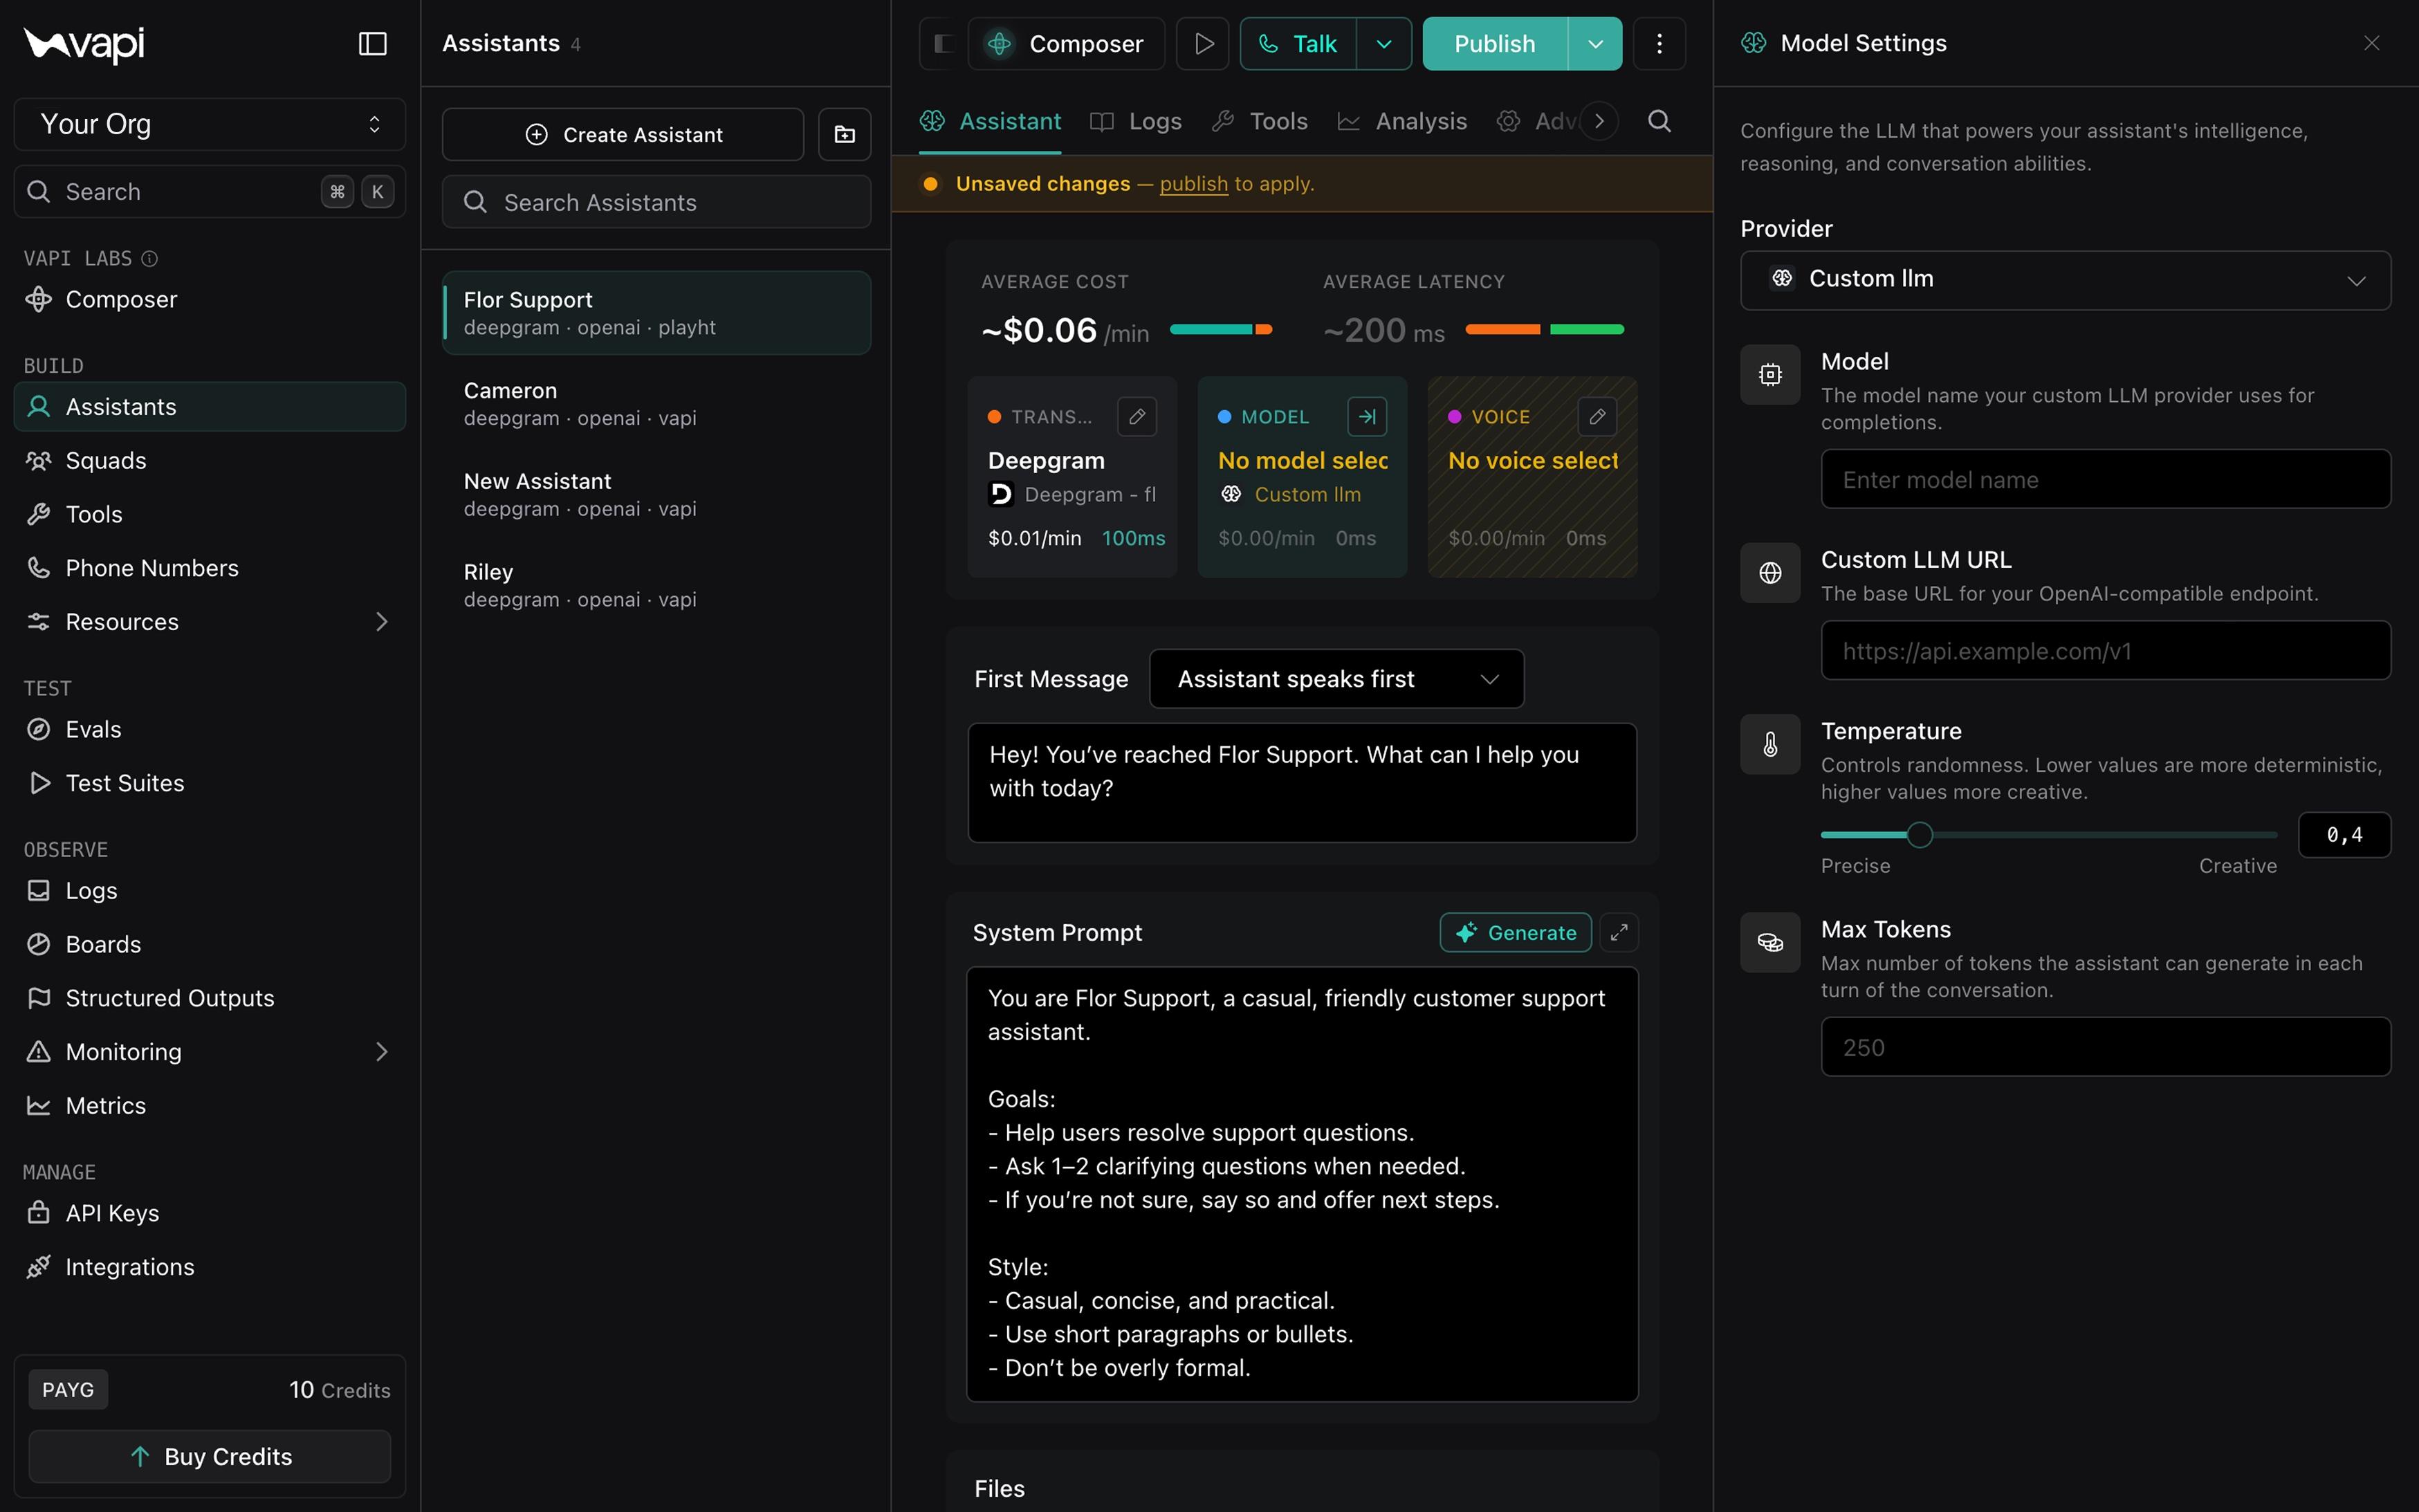Click the Max Tokens coins icon
This screenshot has width=2419, height=1512.
click(x=1770, y=942)
